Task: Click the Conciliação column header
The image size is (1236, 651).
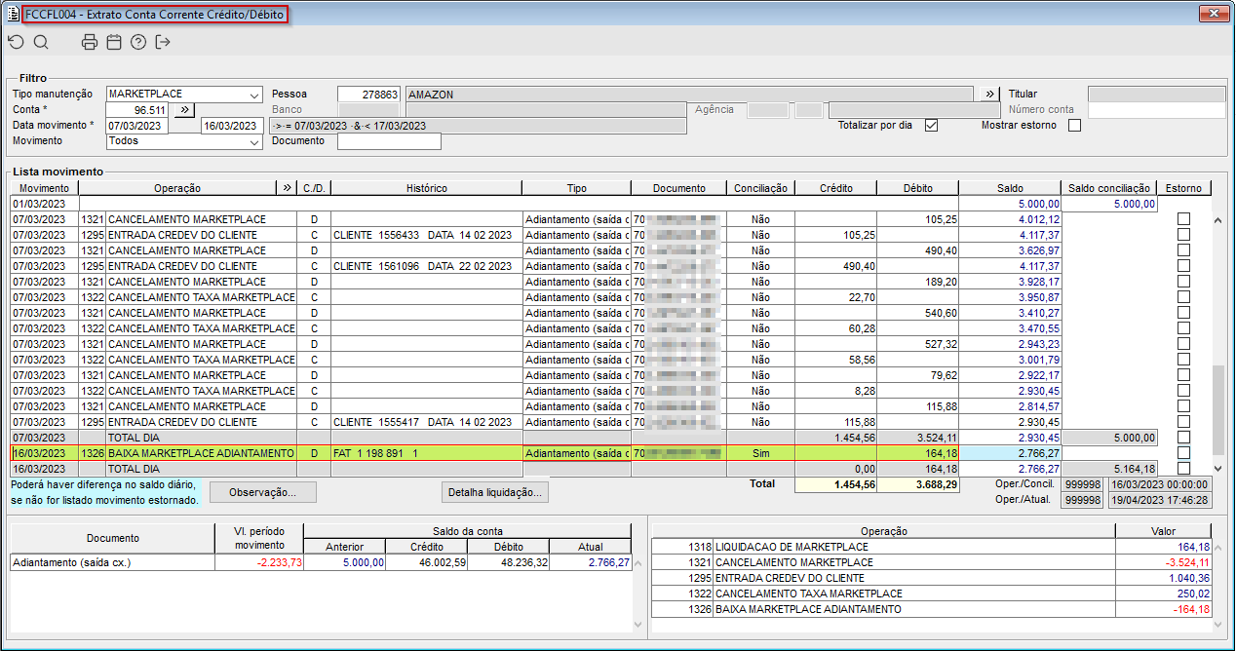Action: pyautogui.click(x=760, y=188)
